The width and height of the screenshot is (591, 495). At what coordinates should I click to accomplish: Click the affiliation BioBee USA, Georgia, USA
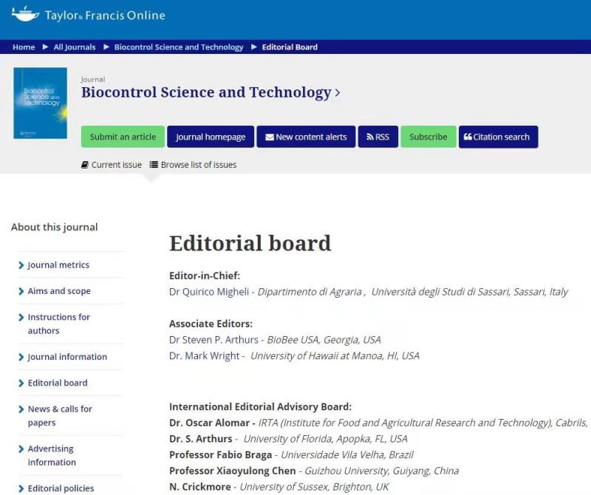(x=324, y=340)
